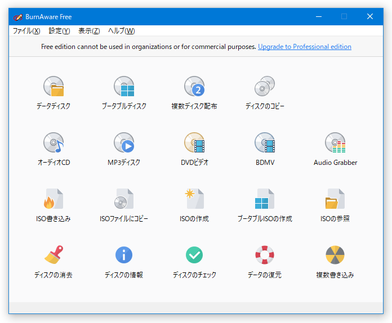Open the ファイル(X) menu
The image size is (392, 323).
(x=26, y=31)
